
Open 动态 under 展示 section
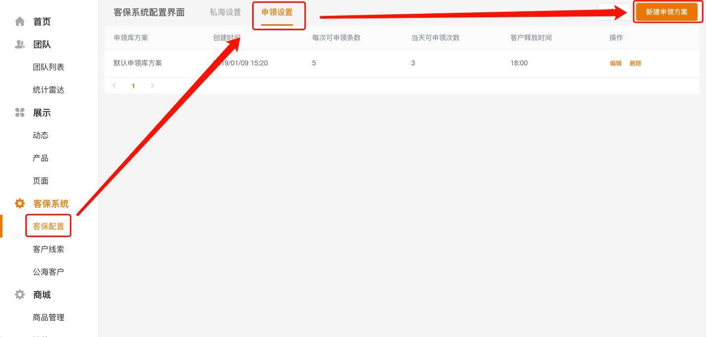pos(41,135)
